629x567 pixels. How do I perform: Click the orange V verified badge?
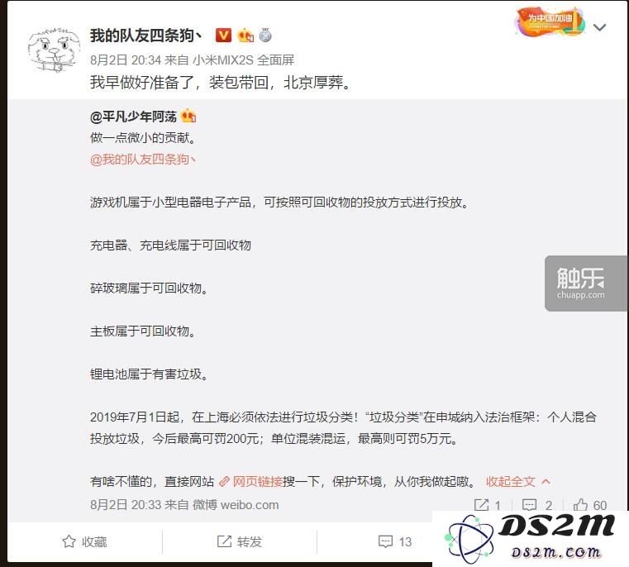pos(223,36)
